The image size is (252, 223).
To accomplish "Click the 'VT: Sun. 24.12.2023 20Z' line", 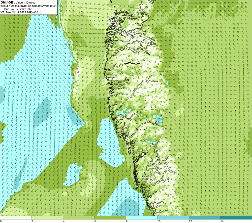I will 16,12.
